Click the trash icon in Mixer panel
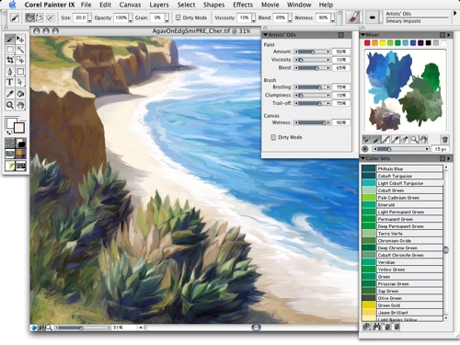This screenshot has width=460, height=345. point(444,140)
